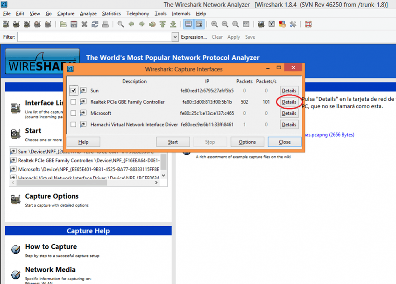The image size is (396, 284).
Task: Check the Realtek PCIe GBE Family Controller checkbox
Action: click(x=73, y=102)
